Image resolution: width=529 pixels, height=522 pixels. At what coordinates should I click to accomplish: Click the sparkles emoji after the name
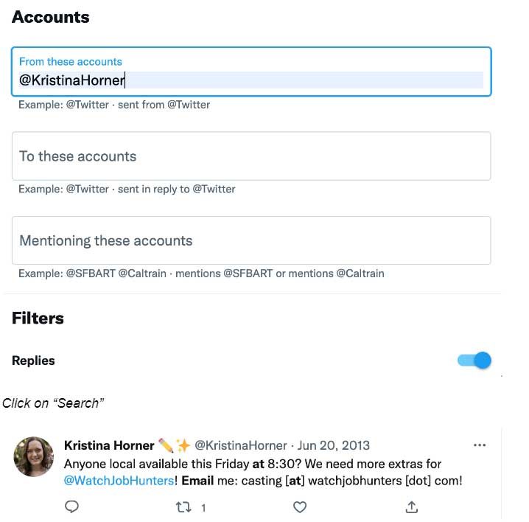tap(183, 445)
